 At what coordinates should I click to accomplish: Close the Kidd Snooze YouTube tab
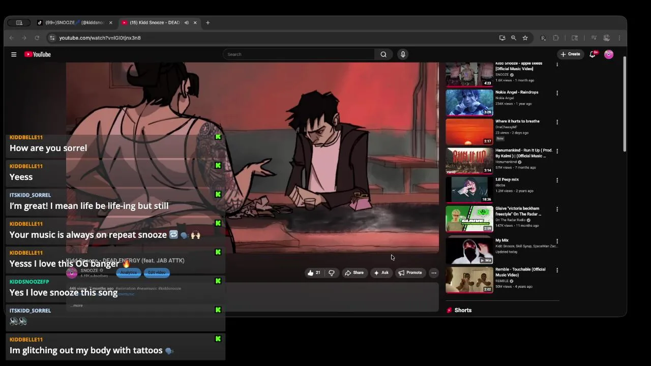195,22
